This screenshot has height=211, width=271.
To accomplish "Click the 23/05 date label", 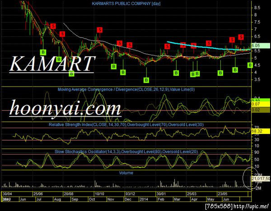I will tap(222, 194).
